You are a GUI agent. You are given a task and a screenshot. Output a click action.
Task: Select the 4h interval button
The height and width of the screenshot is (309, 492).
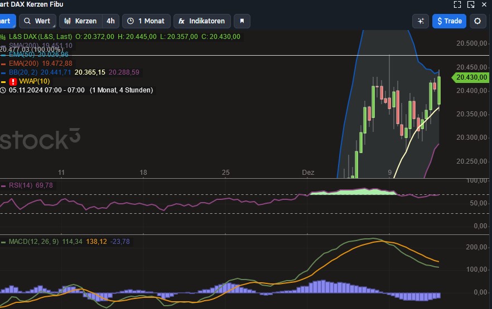click(x=110, y=21)
